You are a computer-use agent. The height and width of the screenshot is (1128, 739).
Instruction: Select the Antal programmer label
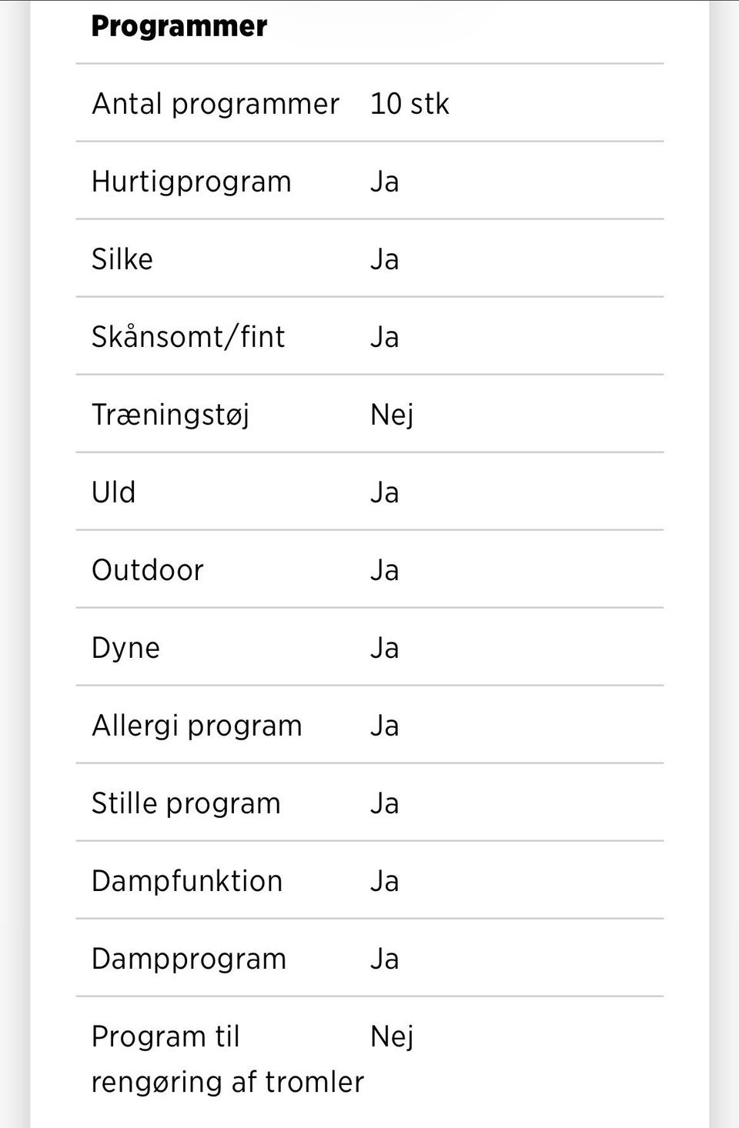tap(215, 104)
